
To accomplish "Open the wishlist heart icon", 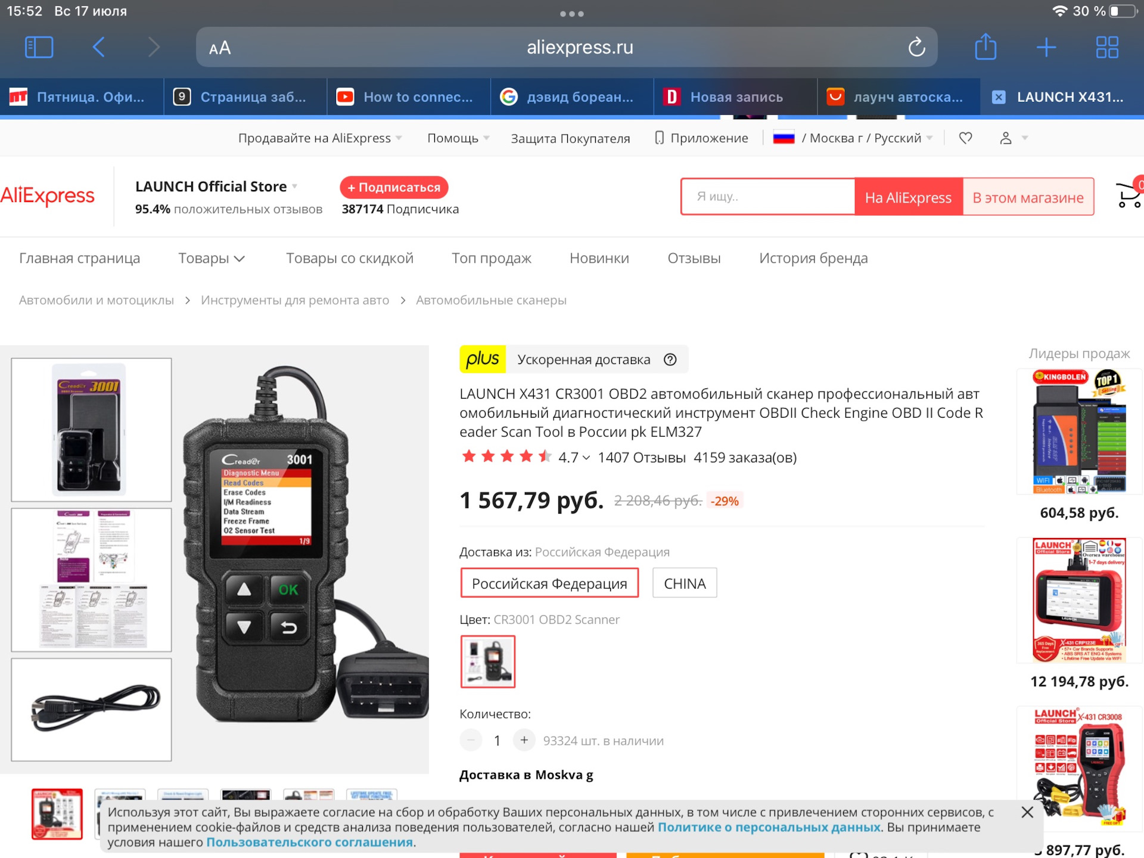I will tap(966, 138).
